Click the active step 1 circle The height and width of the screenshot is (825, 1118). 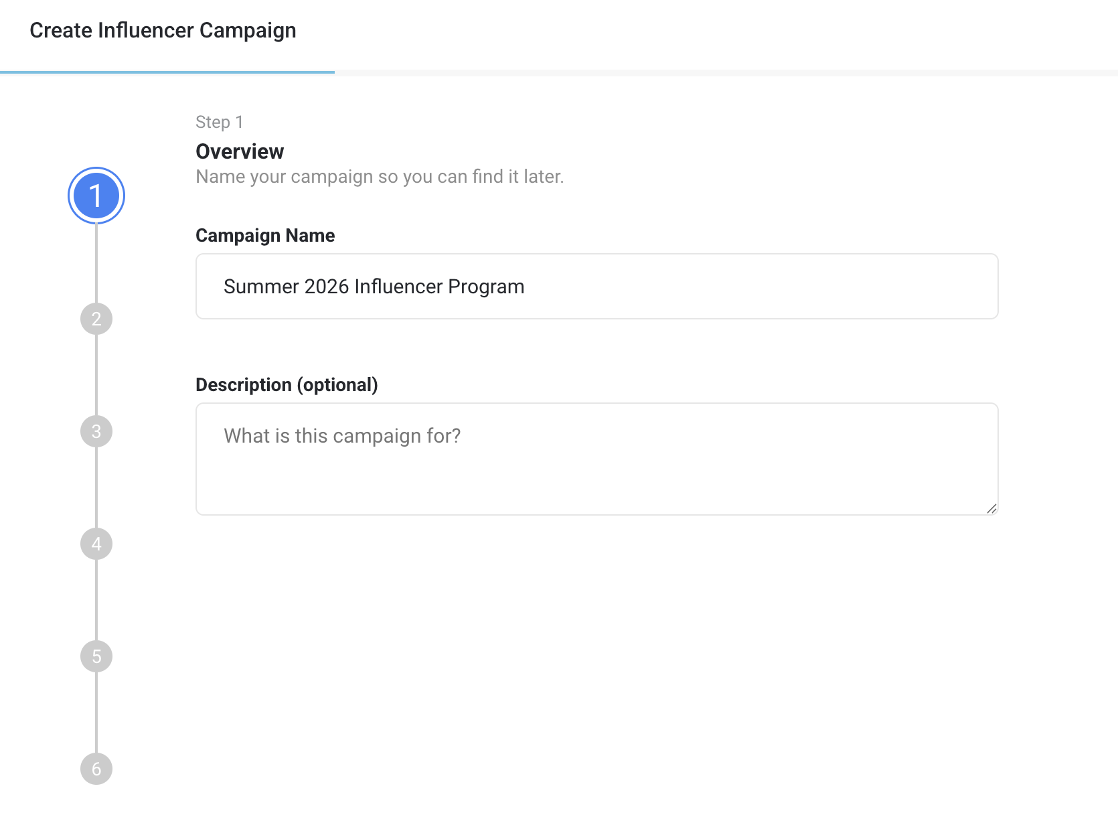96,196
